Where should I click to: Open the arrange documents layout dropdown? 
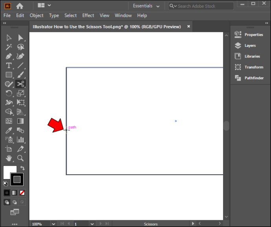[x=44, y=6]
